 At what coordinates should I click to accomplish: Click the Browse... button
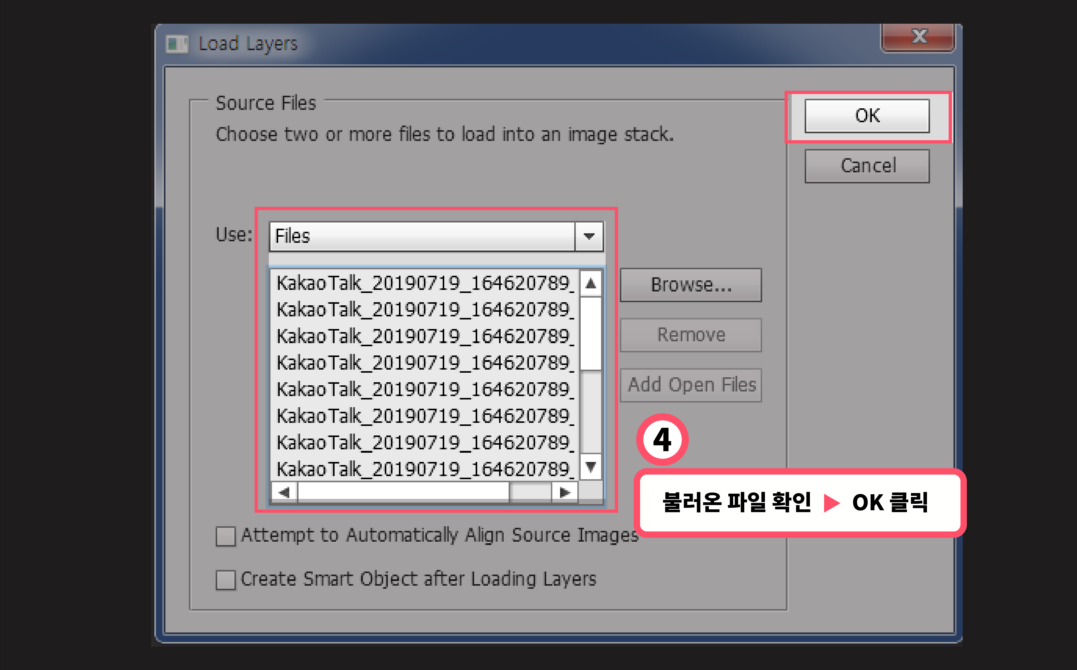690,285
